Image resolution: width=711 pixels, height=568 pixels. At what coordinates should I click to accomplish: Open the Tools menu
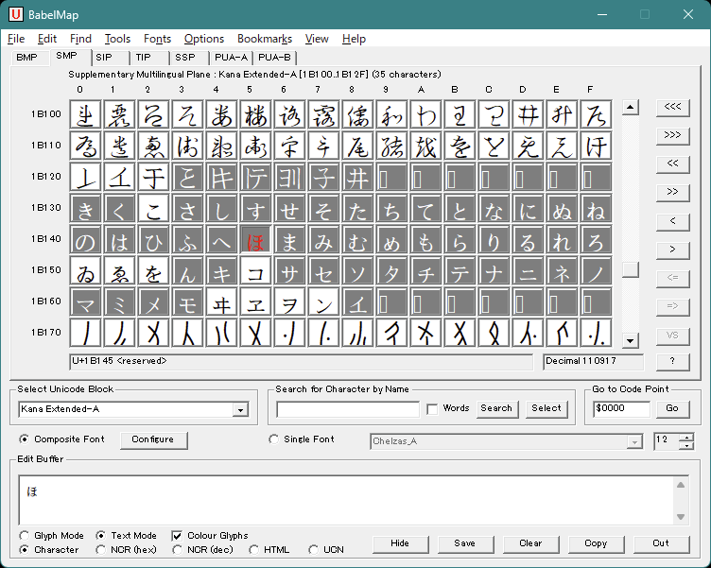click(117, 39)
